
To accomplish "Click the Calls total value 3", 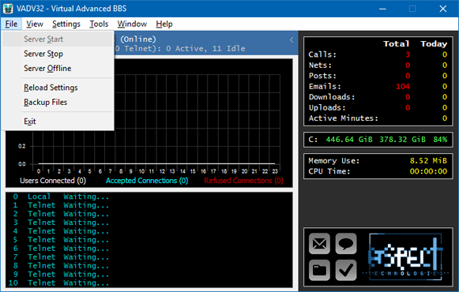I will tap(408, 54).
